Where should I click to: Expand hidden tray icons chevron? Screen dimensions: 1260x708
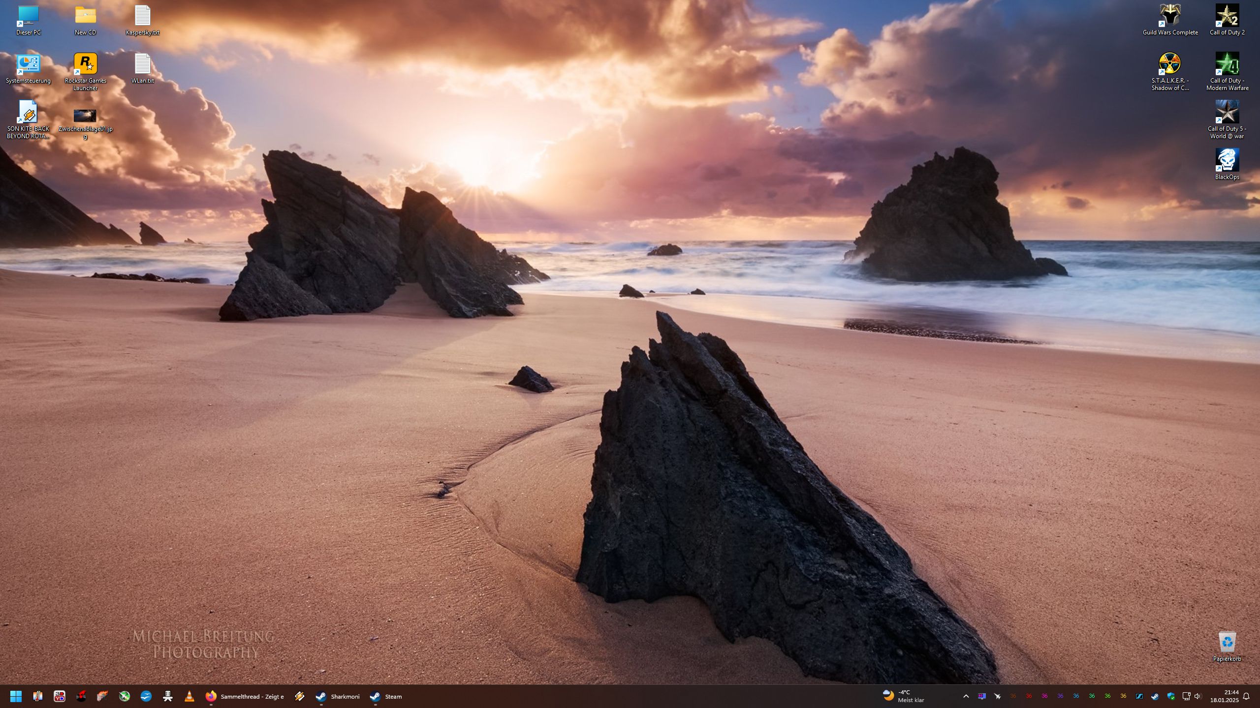tap(966, 696)
